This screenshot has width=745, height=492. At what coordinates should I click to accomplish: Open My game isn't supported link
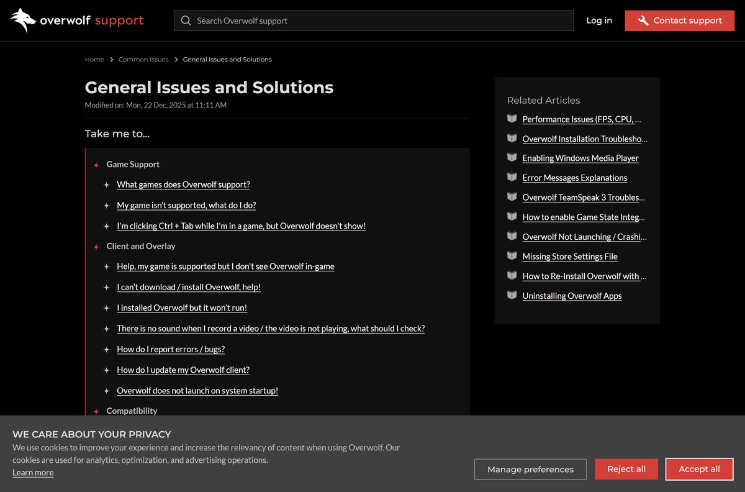pos(186,205)
